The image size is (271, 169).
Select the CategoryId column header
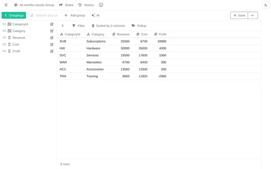pyautogui.click(x=70, y=34)
